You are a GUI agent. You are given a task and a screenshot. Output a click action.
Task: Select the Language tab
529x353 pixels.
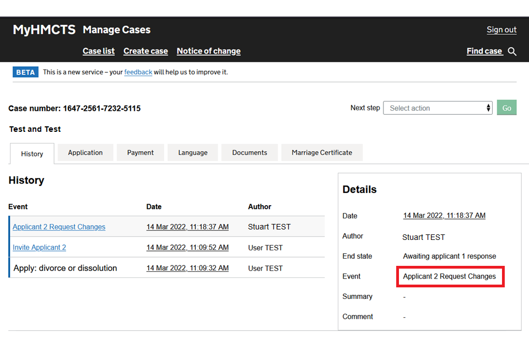pyautogui.click(x=193, y=153)
